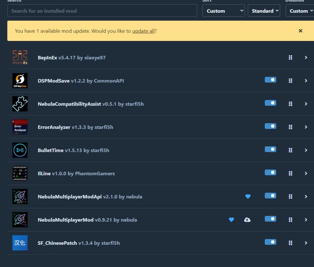Click the BulletTime play-pause icon

click(20, 150)
